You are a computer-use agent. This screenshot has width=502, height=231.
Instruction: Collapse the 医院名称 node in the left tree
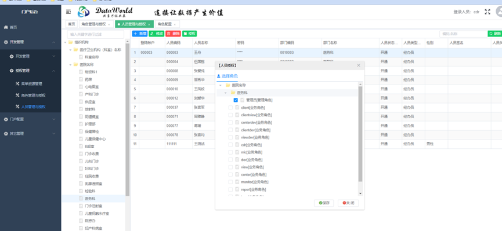click(x=70, y=64)
